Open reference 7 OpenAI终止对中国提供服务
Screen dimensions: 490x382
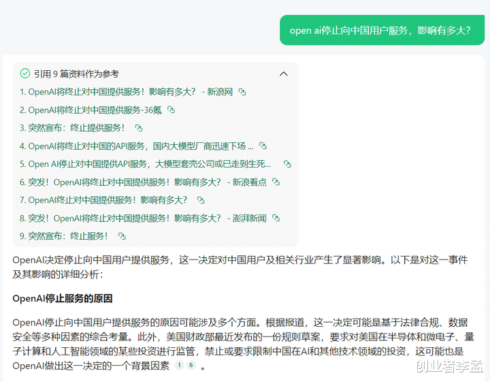click(103, 200)
